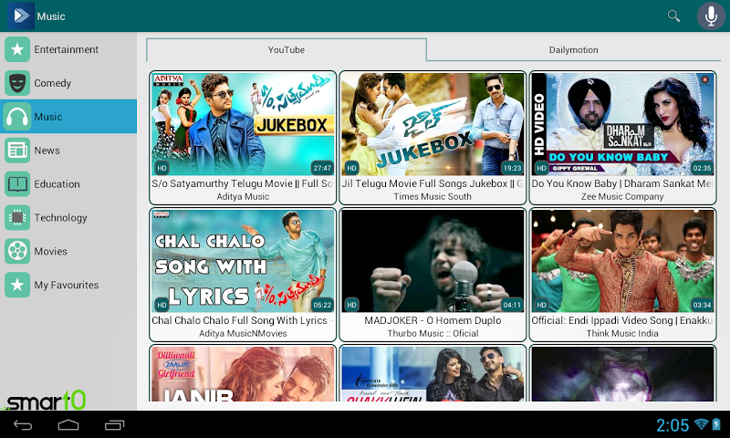
Task: Activate voice search microphone button
Action: [x=711, y=16]
